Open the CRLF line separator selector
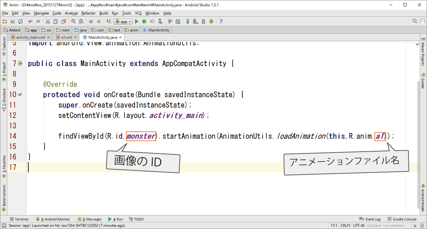This screenshot has width=427, height=229. (346, 226)
